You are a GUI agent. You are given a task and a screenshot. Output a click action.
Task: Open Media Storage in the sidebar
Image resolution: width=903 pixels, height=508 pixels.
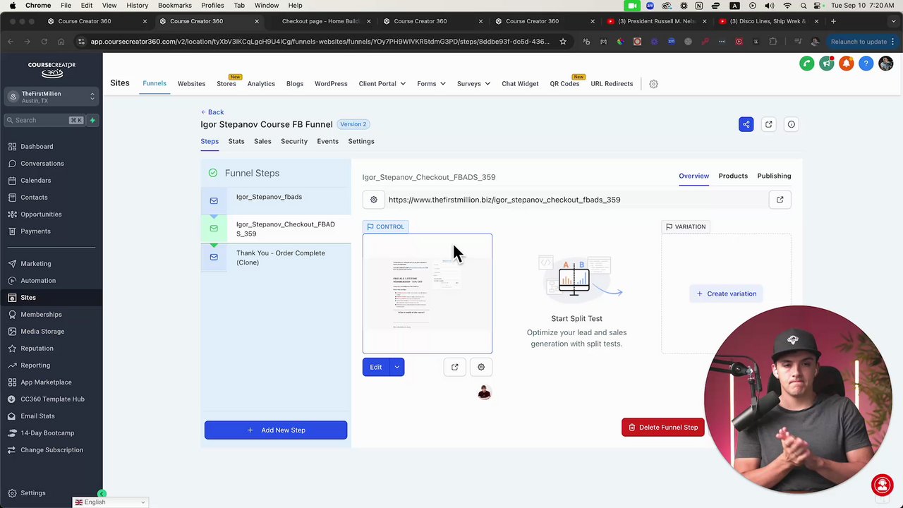(42, 331)
